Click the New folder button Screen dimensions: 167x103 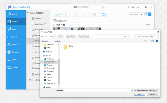click(57, 41)
